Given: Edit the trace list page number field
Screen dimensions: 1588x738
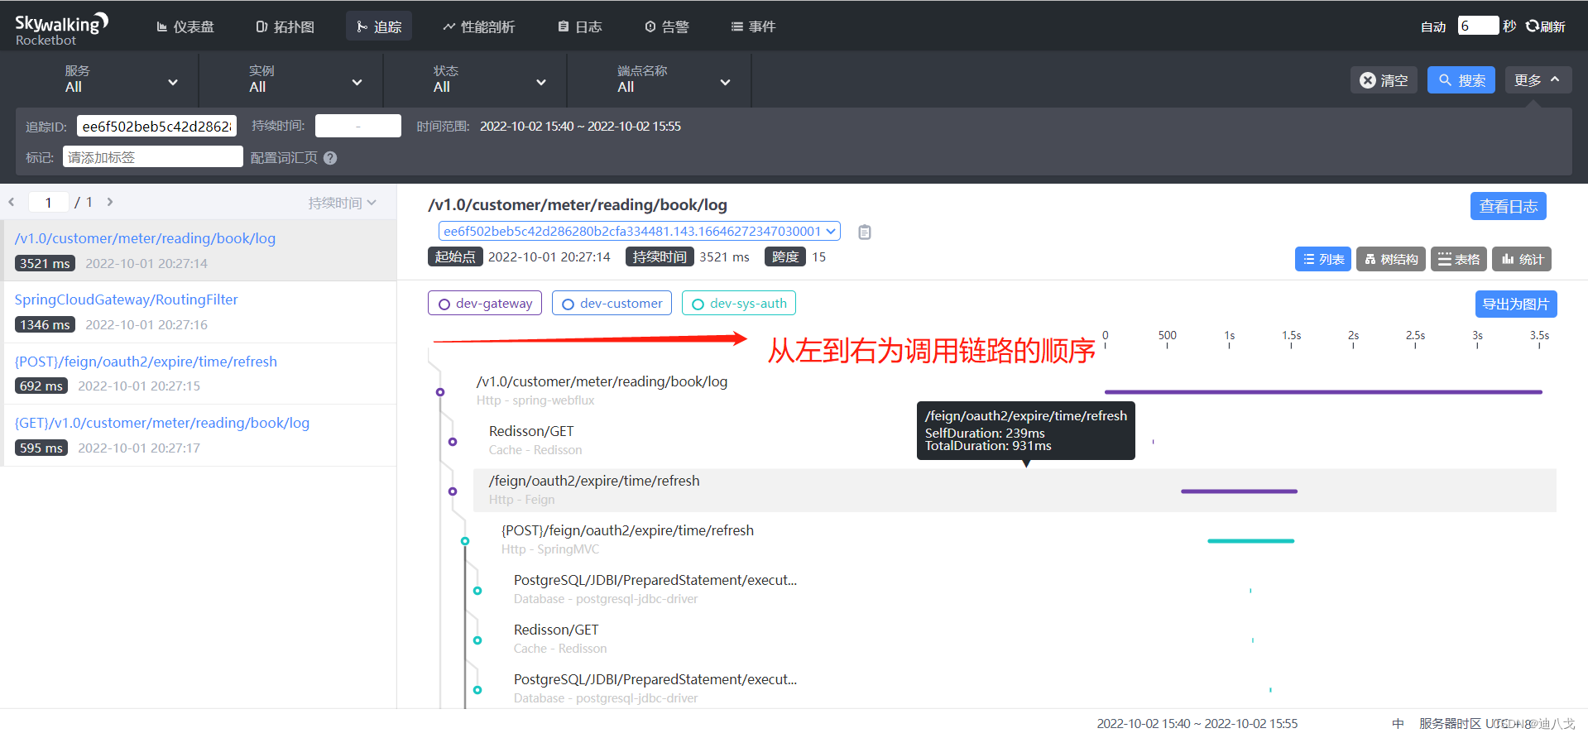Looking at the screenshot, I should point(48,202).
